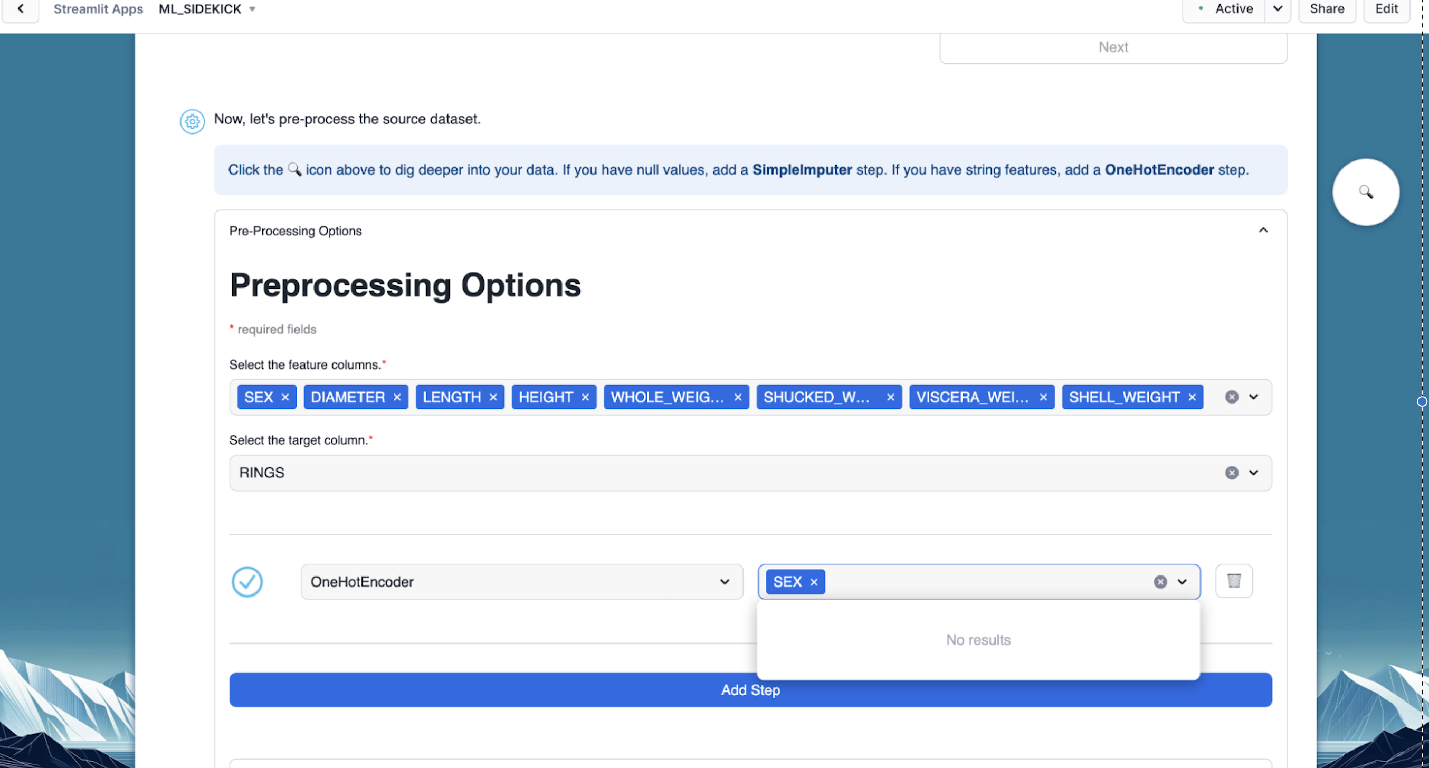The height and width of the screenshot is (768, 1429).
Task: Go back using the left arrow
Action: click(x=21, y=9)
